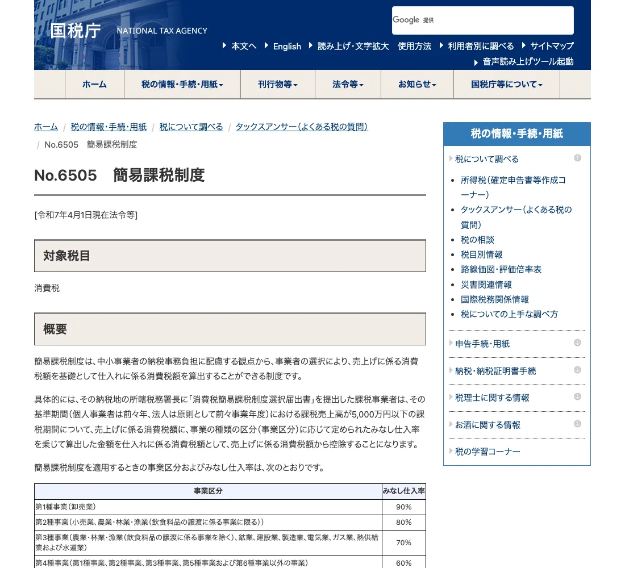Expand the 税理士に関する情報 sidebar section
Screen dimensions: 625x568
coord(492,398)
